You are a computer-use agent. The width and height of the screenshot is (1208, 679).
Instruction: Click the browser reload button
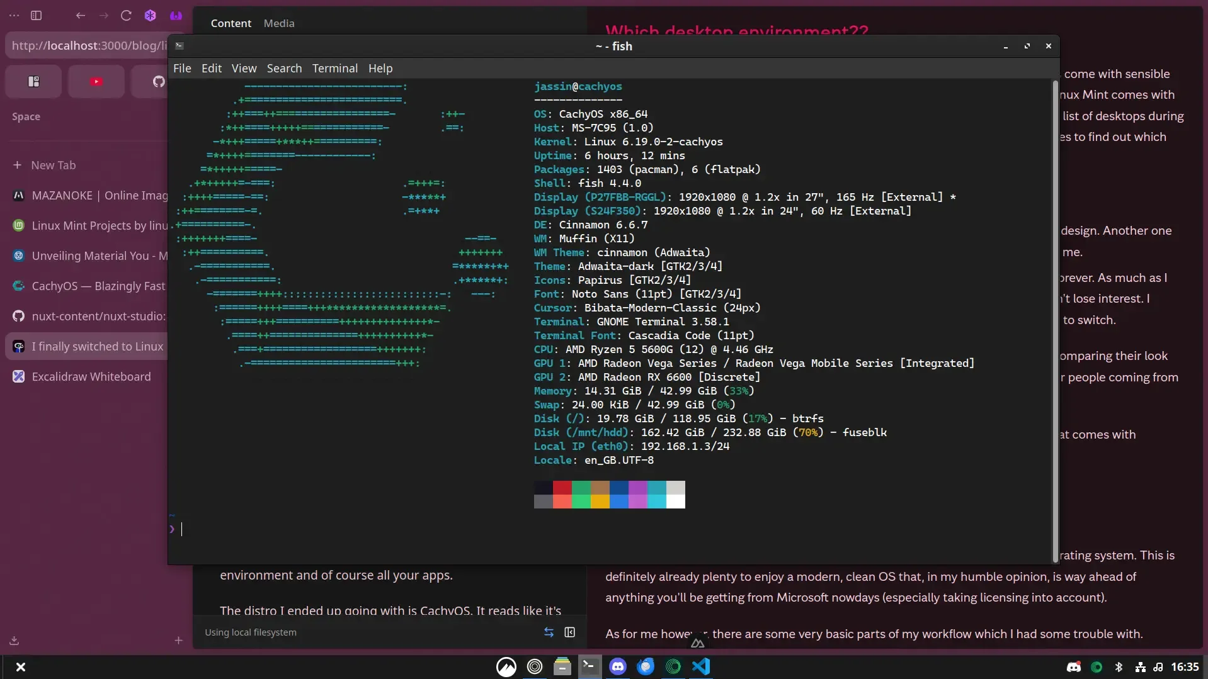(126, 16)
